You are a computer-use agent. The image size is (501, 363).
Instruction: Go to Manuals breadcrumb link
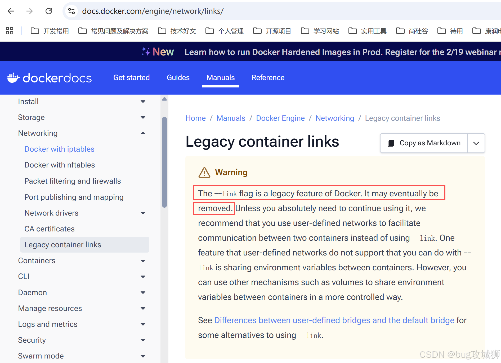point(231,118)
